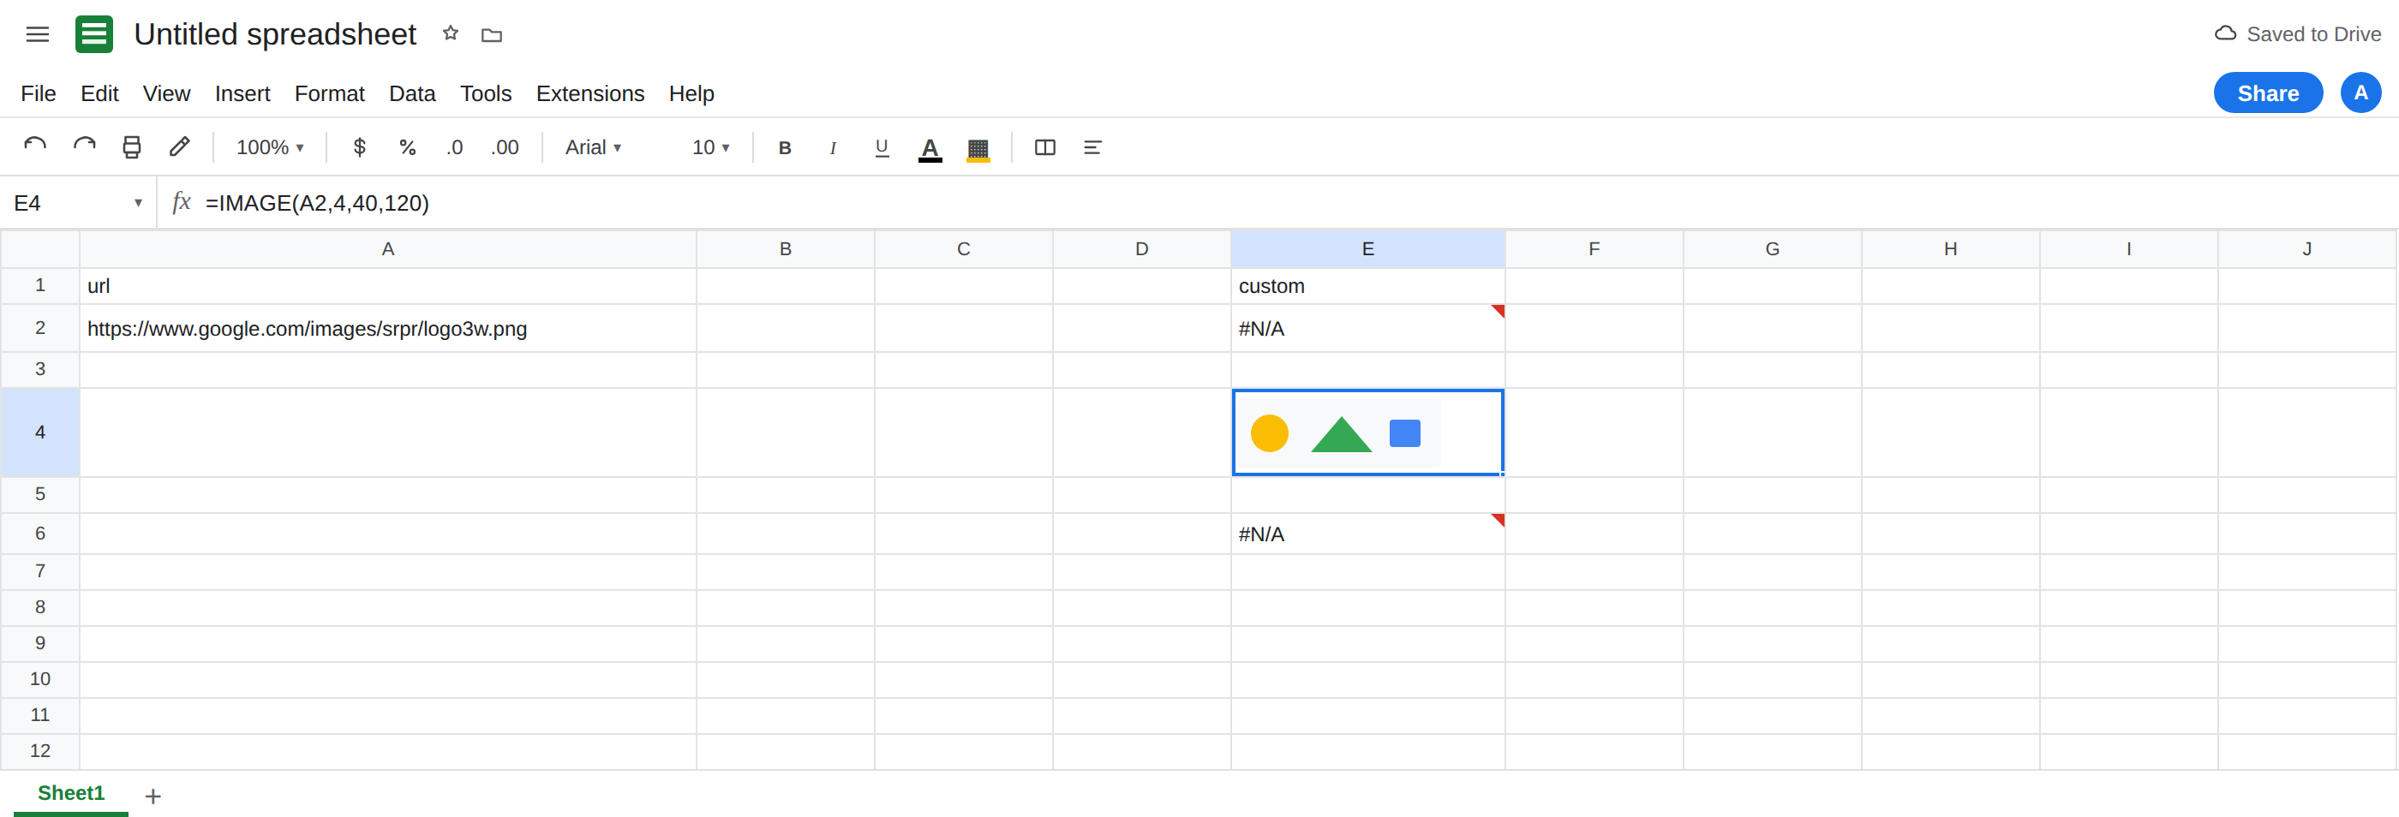
Task: Format as percent
Action: tap(407, 147)
